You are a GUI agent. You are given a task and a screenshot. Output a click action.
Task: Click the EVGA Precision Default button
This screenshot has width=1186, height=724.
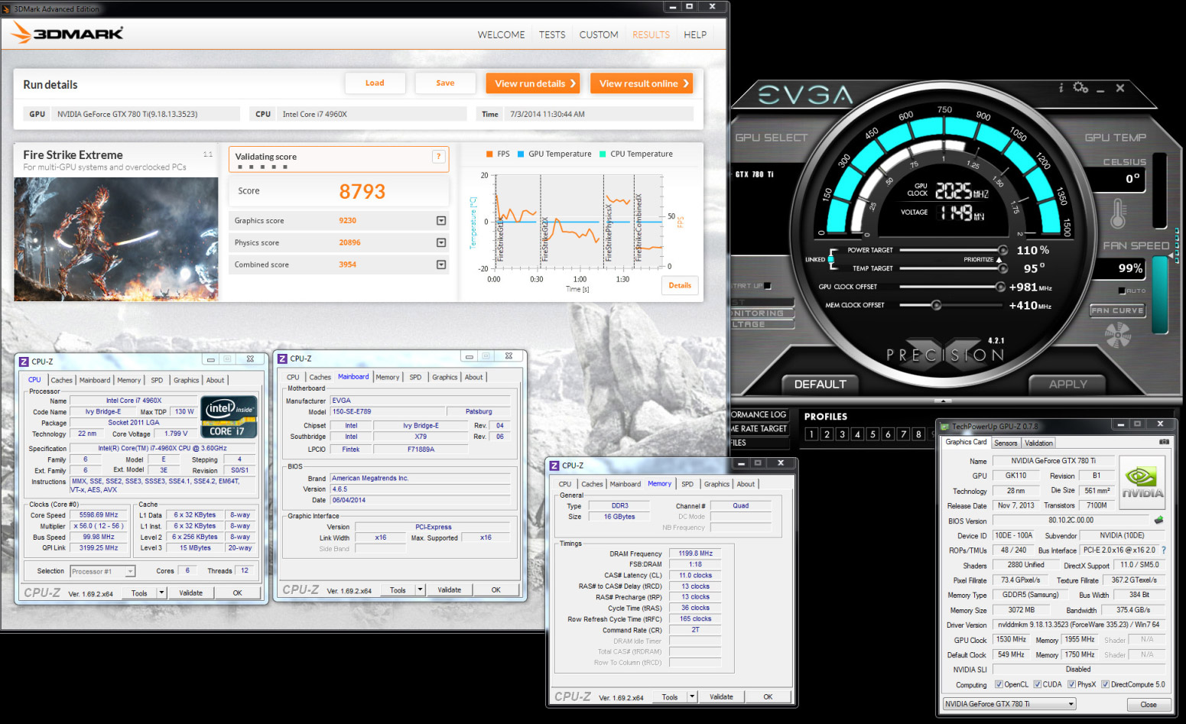click(x=820, y=384)
